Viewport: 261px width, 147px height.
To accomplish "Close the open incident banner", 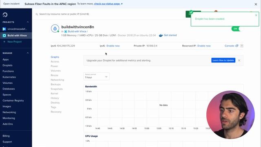I will [x=256, y=4].
